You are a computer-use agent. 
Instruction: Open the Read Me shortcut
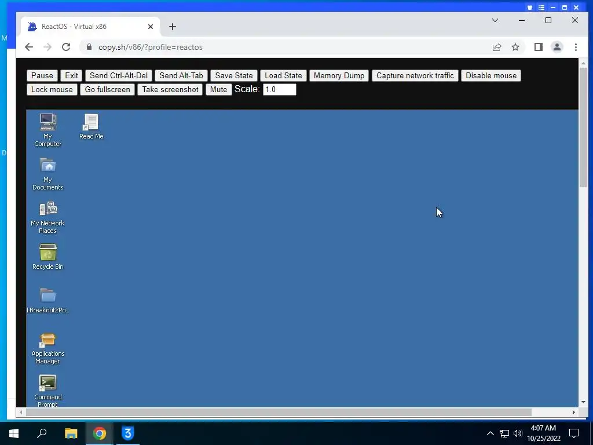pyautogui.click(x=91, y=126)
